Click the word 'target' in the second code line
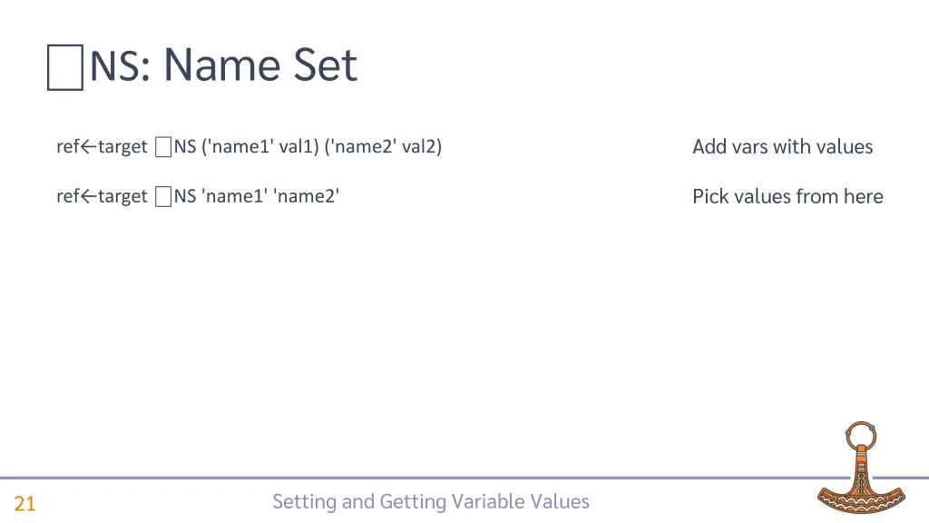Screen dimensions: 929x523 coord(122,196)
